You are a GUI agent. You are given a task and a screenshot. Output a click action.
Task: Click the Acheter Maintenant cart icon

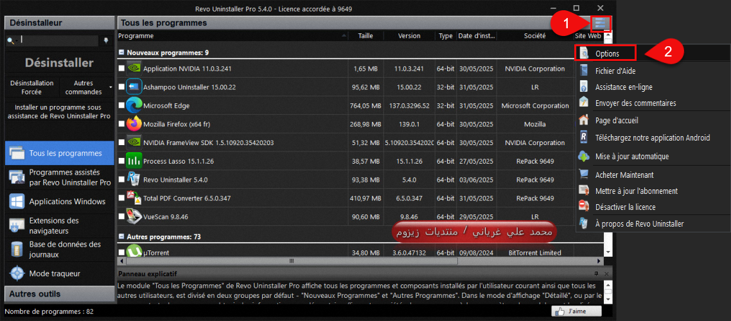(584, 175)
